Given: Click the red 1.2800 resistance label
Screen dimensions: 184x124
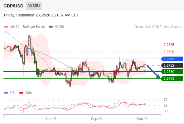Looking at the screenshot, I should pos(169,52).
